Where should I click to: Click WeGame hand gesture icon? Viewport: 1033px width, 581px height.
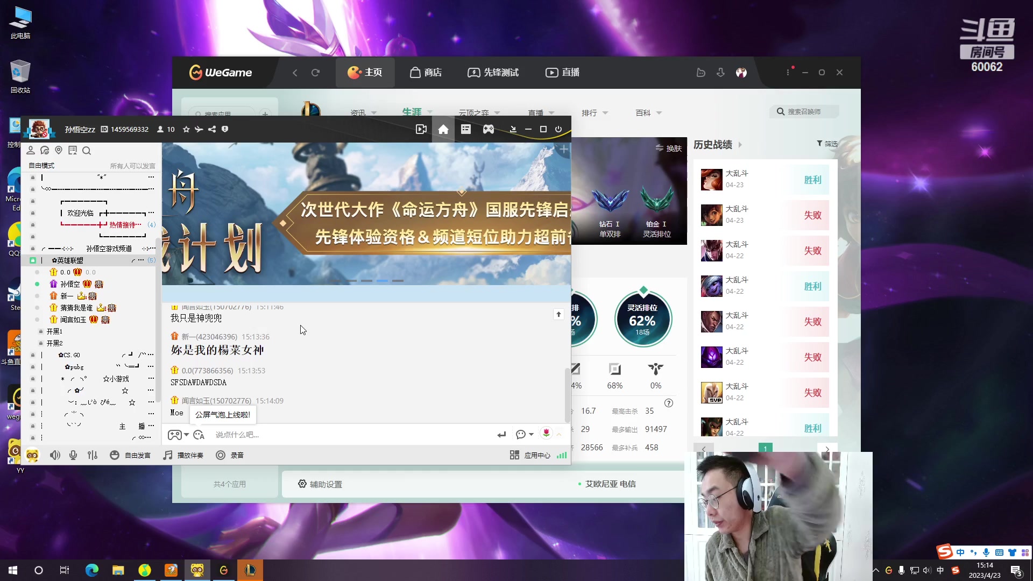pos(701,73)
